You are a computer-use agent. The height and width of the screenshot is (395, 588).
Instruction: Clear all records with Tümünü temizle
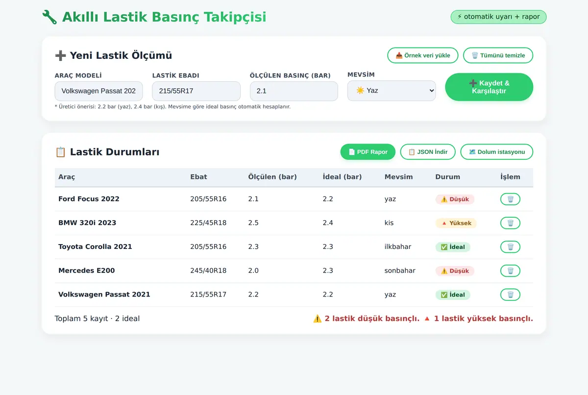coord(498,55)
